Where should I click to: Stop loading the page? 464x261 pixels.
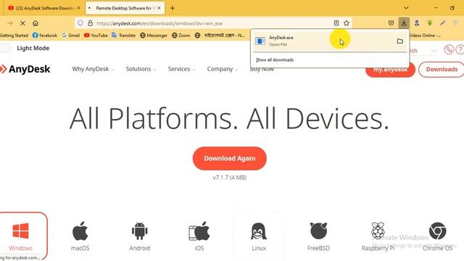coord(22,23)
